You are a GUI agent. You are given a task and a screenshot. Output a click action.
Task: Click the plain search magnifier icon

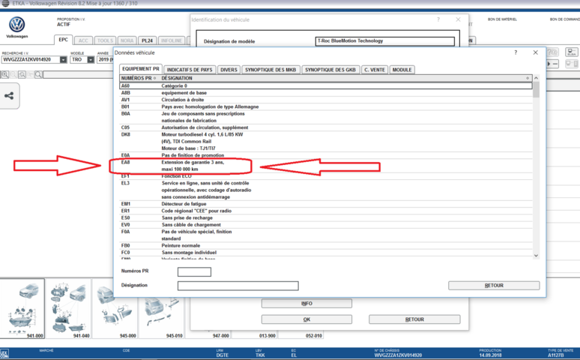pos(38,75)
